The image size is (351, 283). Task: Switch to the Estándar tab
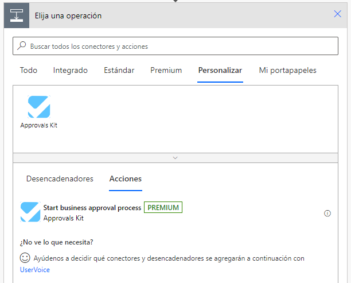pyautogui.click(x=119, y=70)
